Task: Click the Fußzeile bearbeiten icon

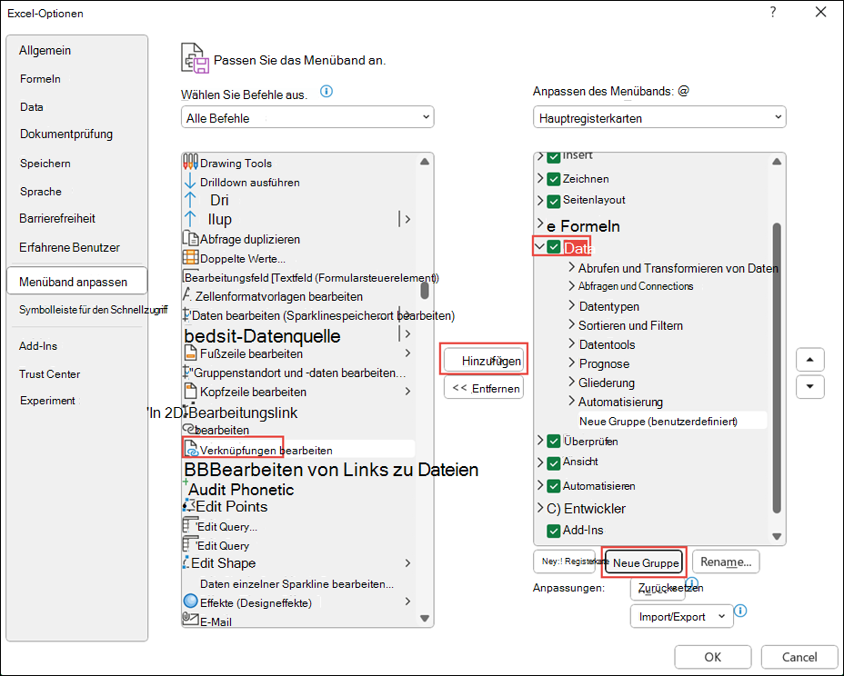Action: point(191,353)
